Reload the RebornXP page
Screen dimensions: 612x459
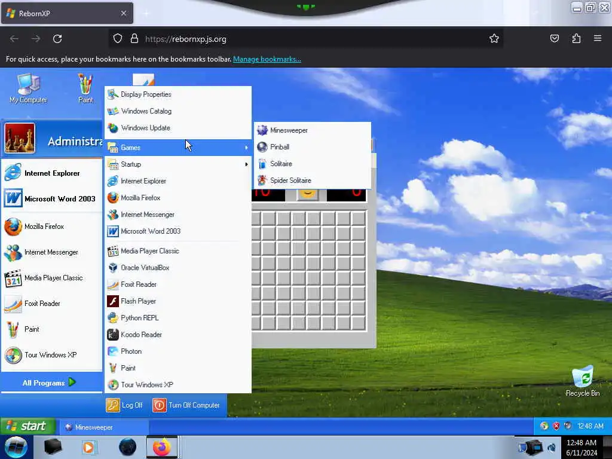57,39
